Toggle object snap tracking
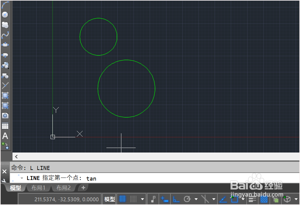The image size is (300, 205). click(223, 199)
